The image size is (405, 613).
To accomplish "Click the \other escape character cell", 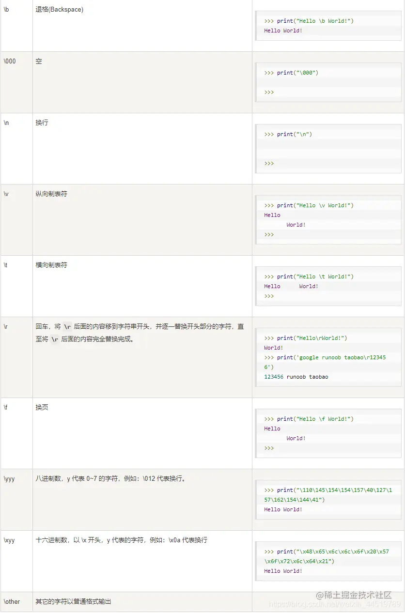I will click(x=16, y=602).
